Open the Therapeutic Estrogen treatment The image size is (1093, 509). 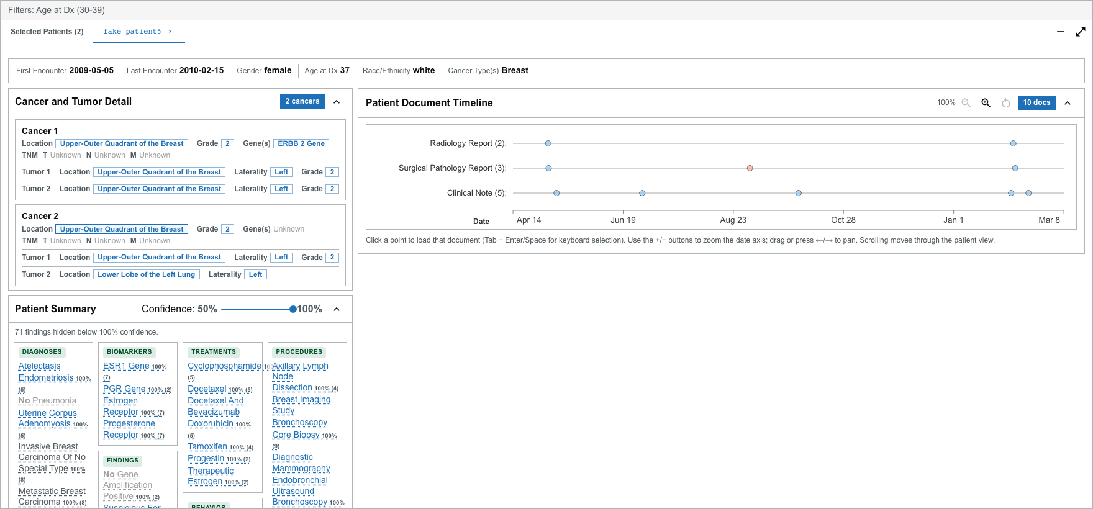[x=211, y=476]
